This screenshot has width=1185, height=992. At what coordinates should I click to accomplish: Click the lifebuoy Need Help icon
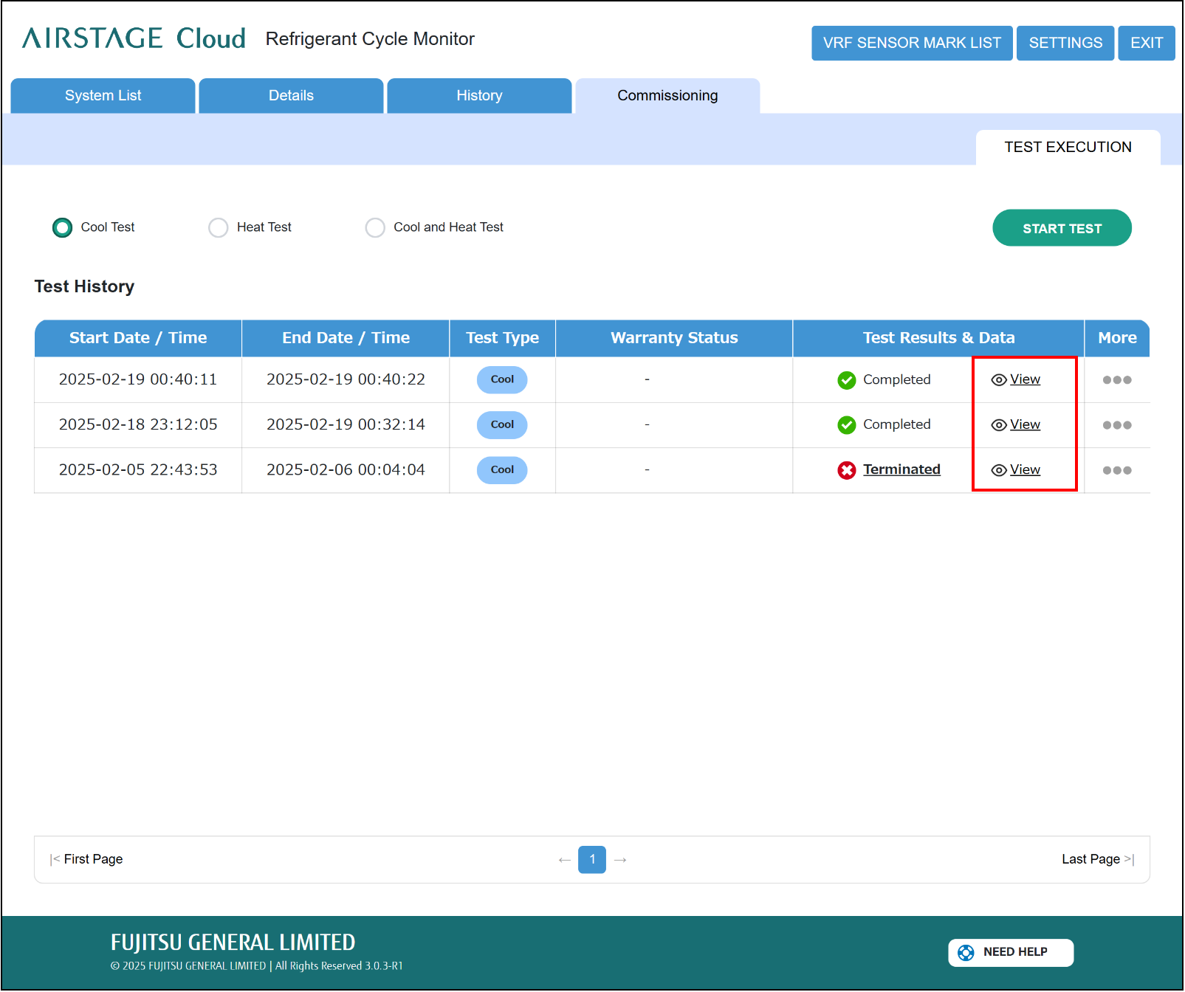(x=965, y=953)
